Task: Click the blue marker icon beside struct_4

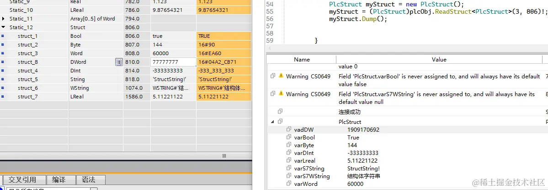Action: tap(3, 71)
